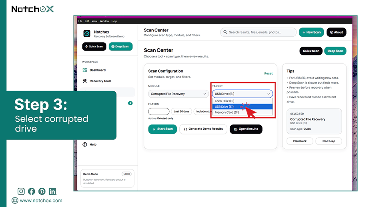Click the Notchox app logo icon
The image size is (369, 207).
[86, 34]
